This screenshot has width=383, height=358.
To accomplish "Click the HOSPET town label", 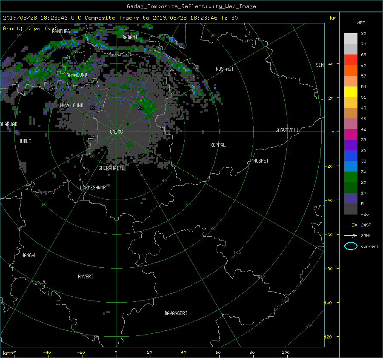I will point(261,161).
